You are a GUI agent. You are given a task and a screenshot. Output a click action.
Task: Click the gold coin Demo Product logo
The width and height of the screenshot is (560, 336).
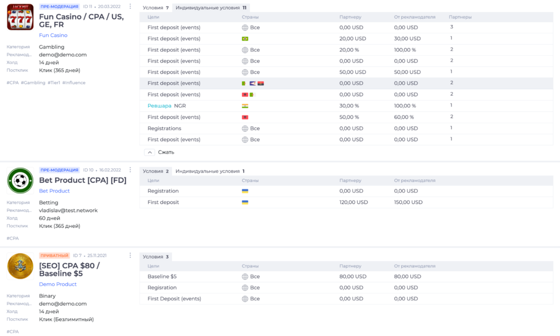tap(20, 266)
